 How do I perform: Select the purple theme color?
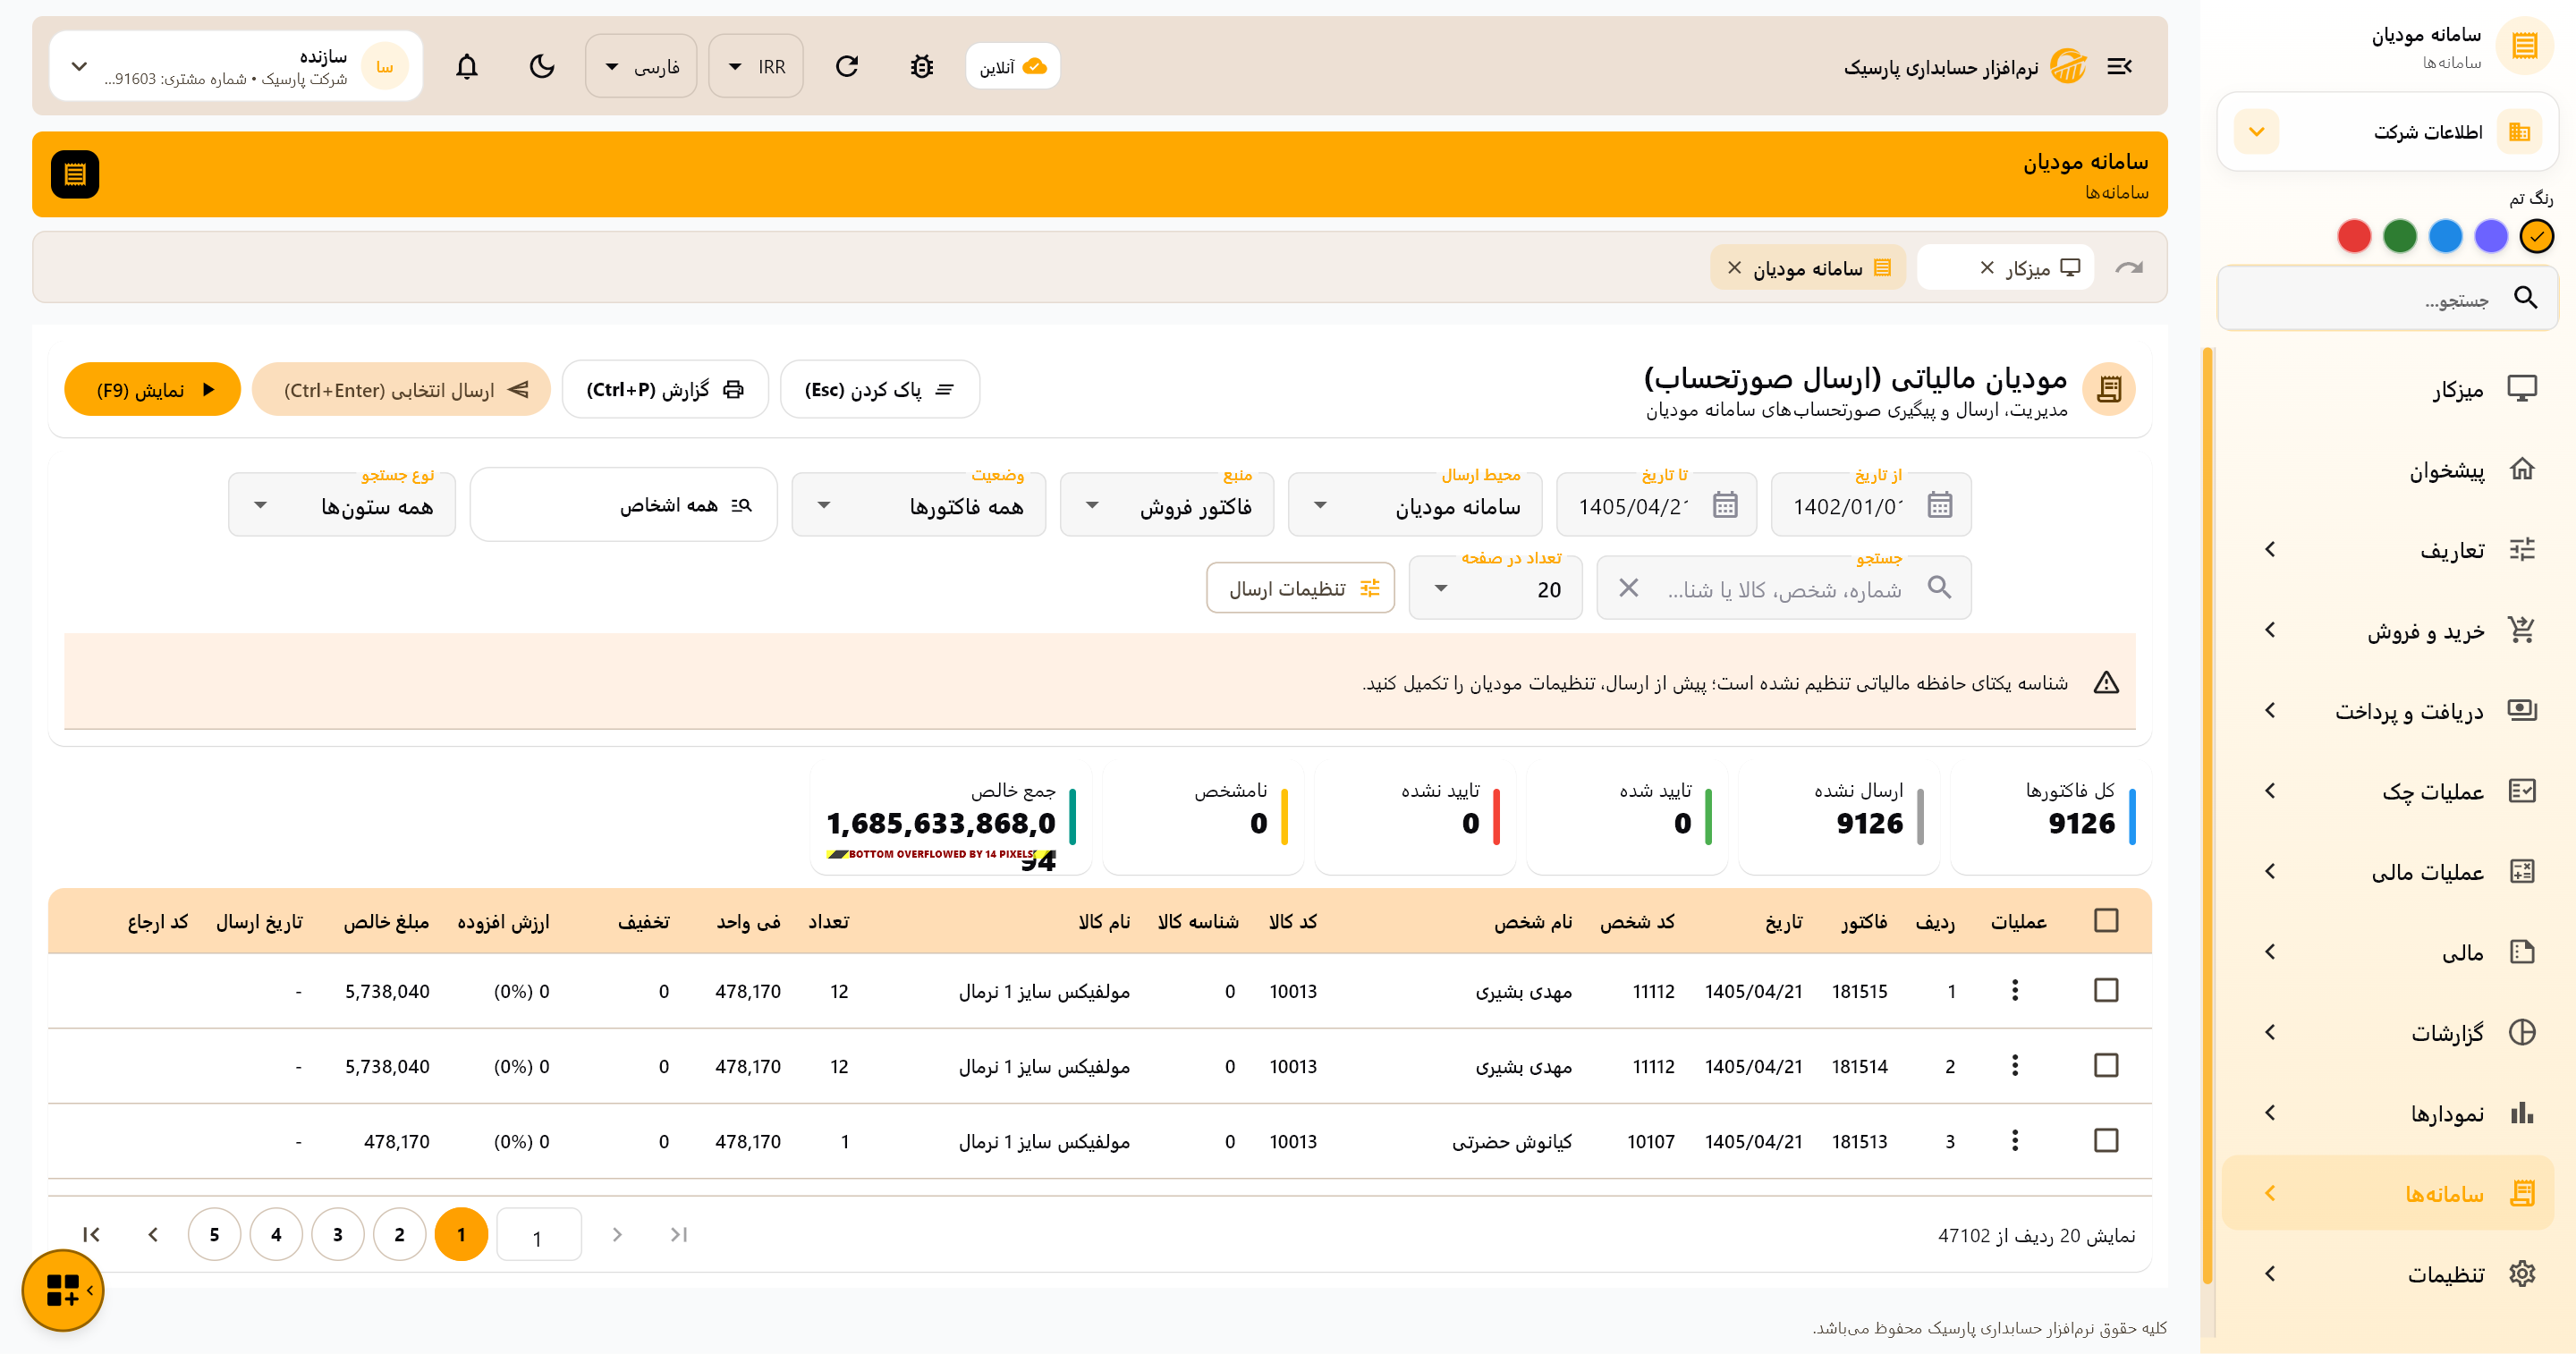[x=2491, y=236]
